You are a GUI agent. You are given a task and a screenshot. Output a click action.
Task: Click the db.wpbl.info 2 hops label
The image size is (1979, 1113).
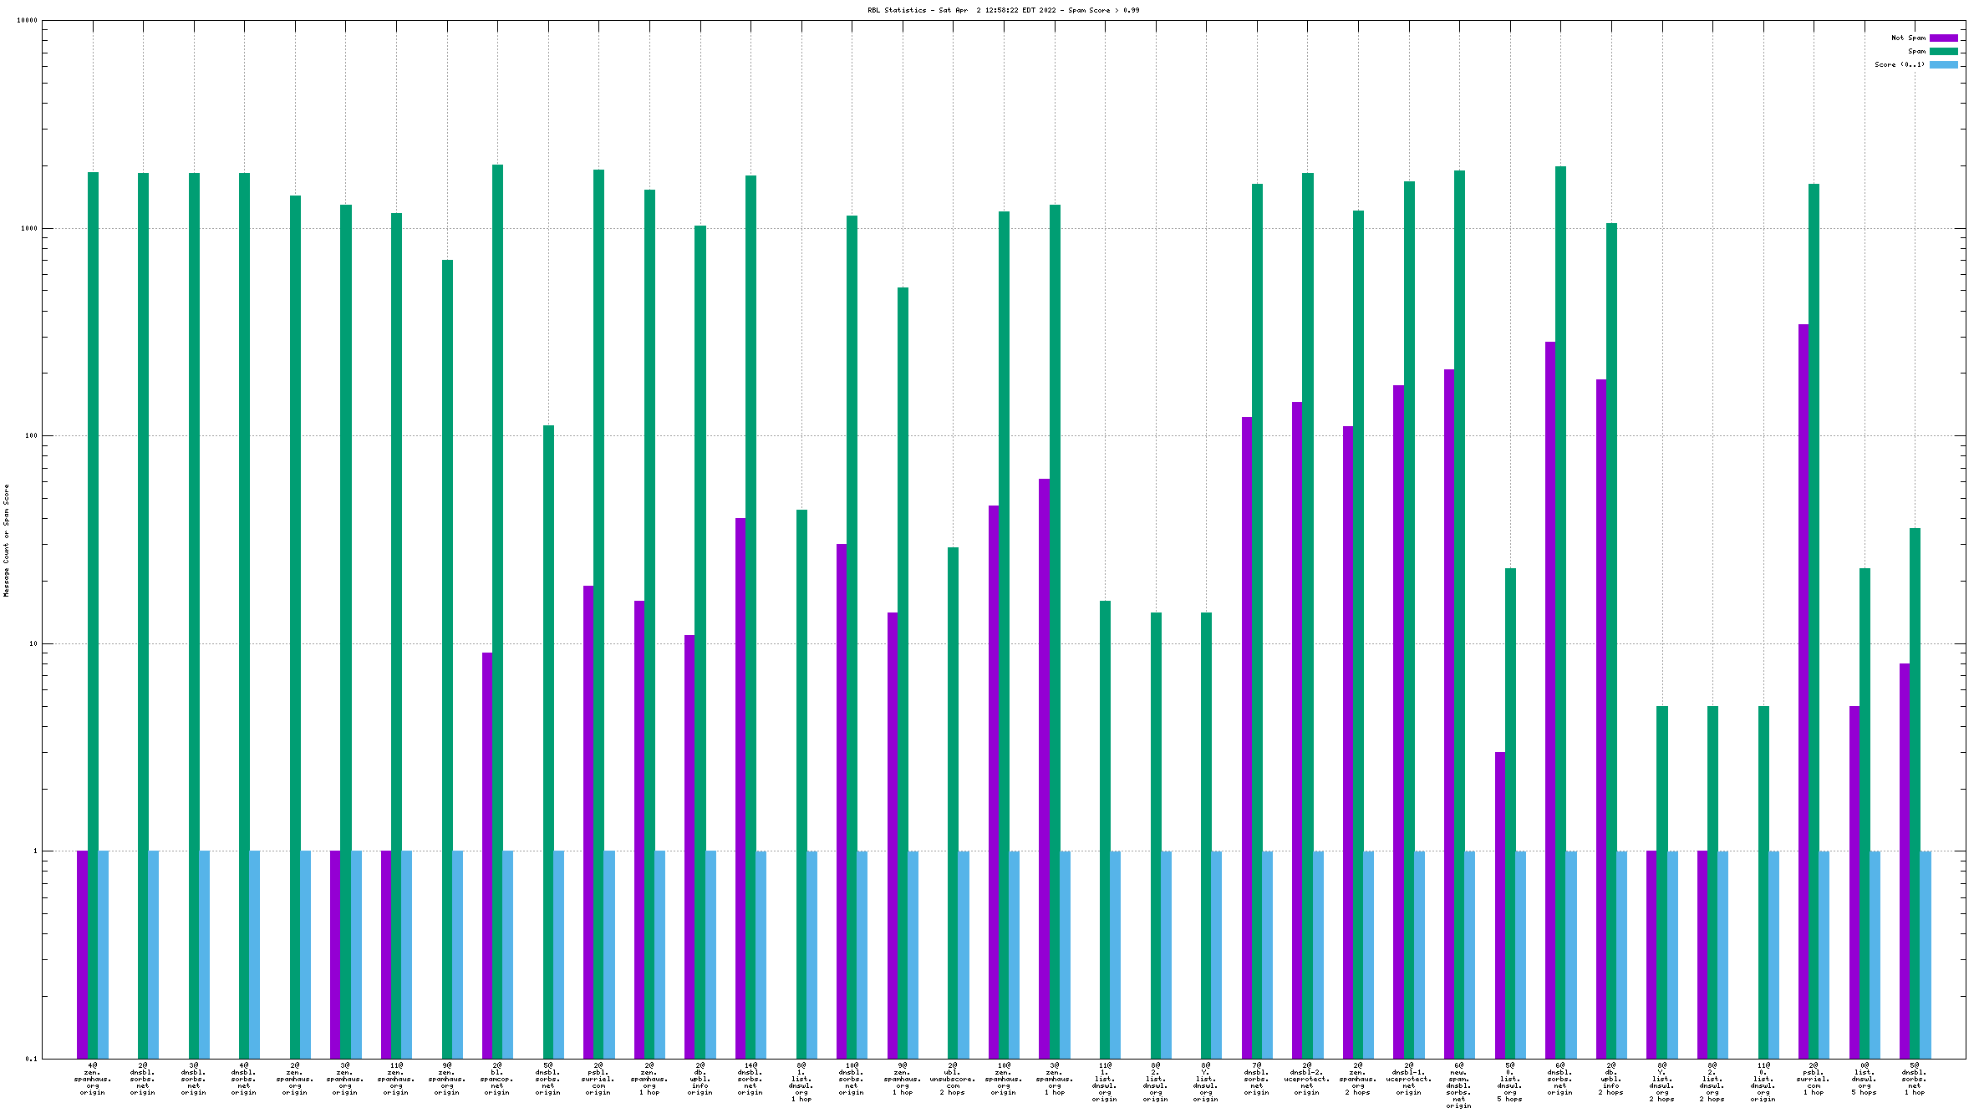point(1611,1079)
